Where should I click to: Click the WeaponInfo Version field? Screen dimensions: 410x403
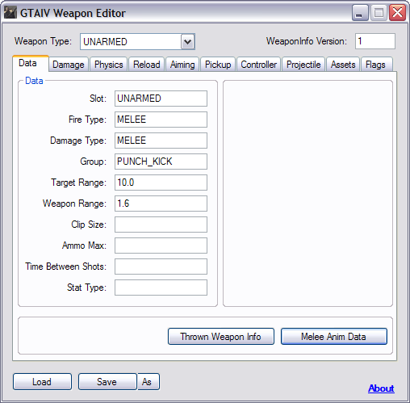(375, 41)
